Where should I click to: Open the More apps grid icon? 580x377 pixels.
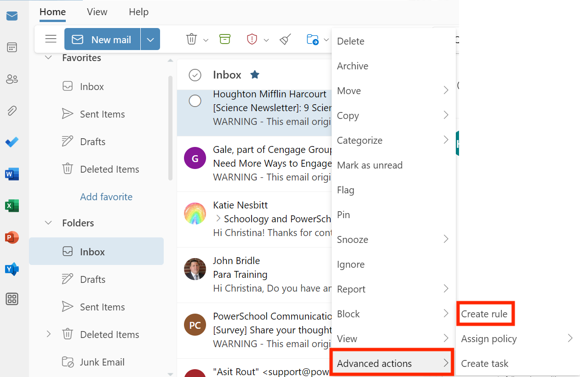point(12,299)
